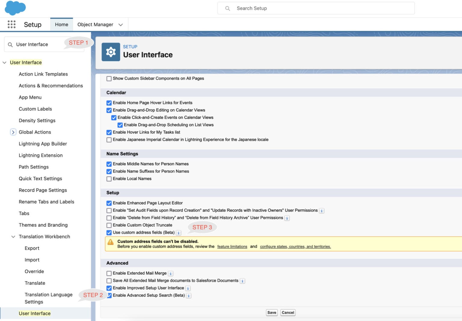Collapse the User Interface tree section

point(5,63)
